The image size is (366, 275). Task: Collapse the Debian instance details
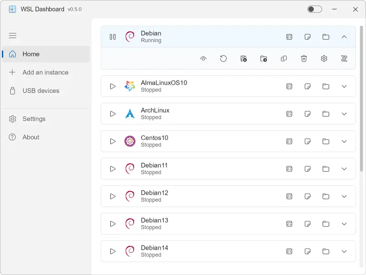344,37
